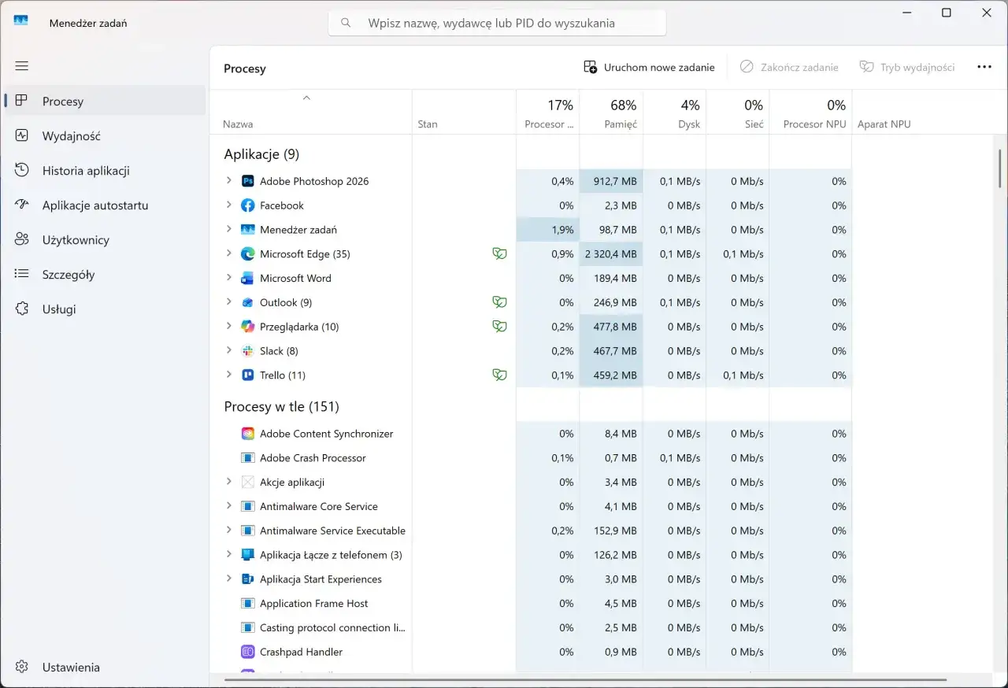Expand the Microsoft Edge (35) process group

coord(229,253)
